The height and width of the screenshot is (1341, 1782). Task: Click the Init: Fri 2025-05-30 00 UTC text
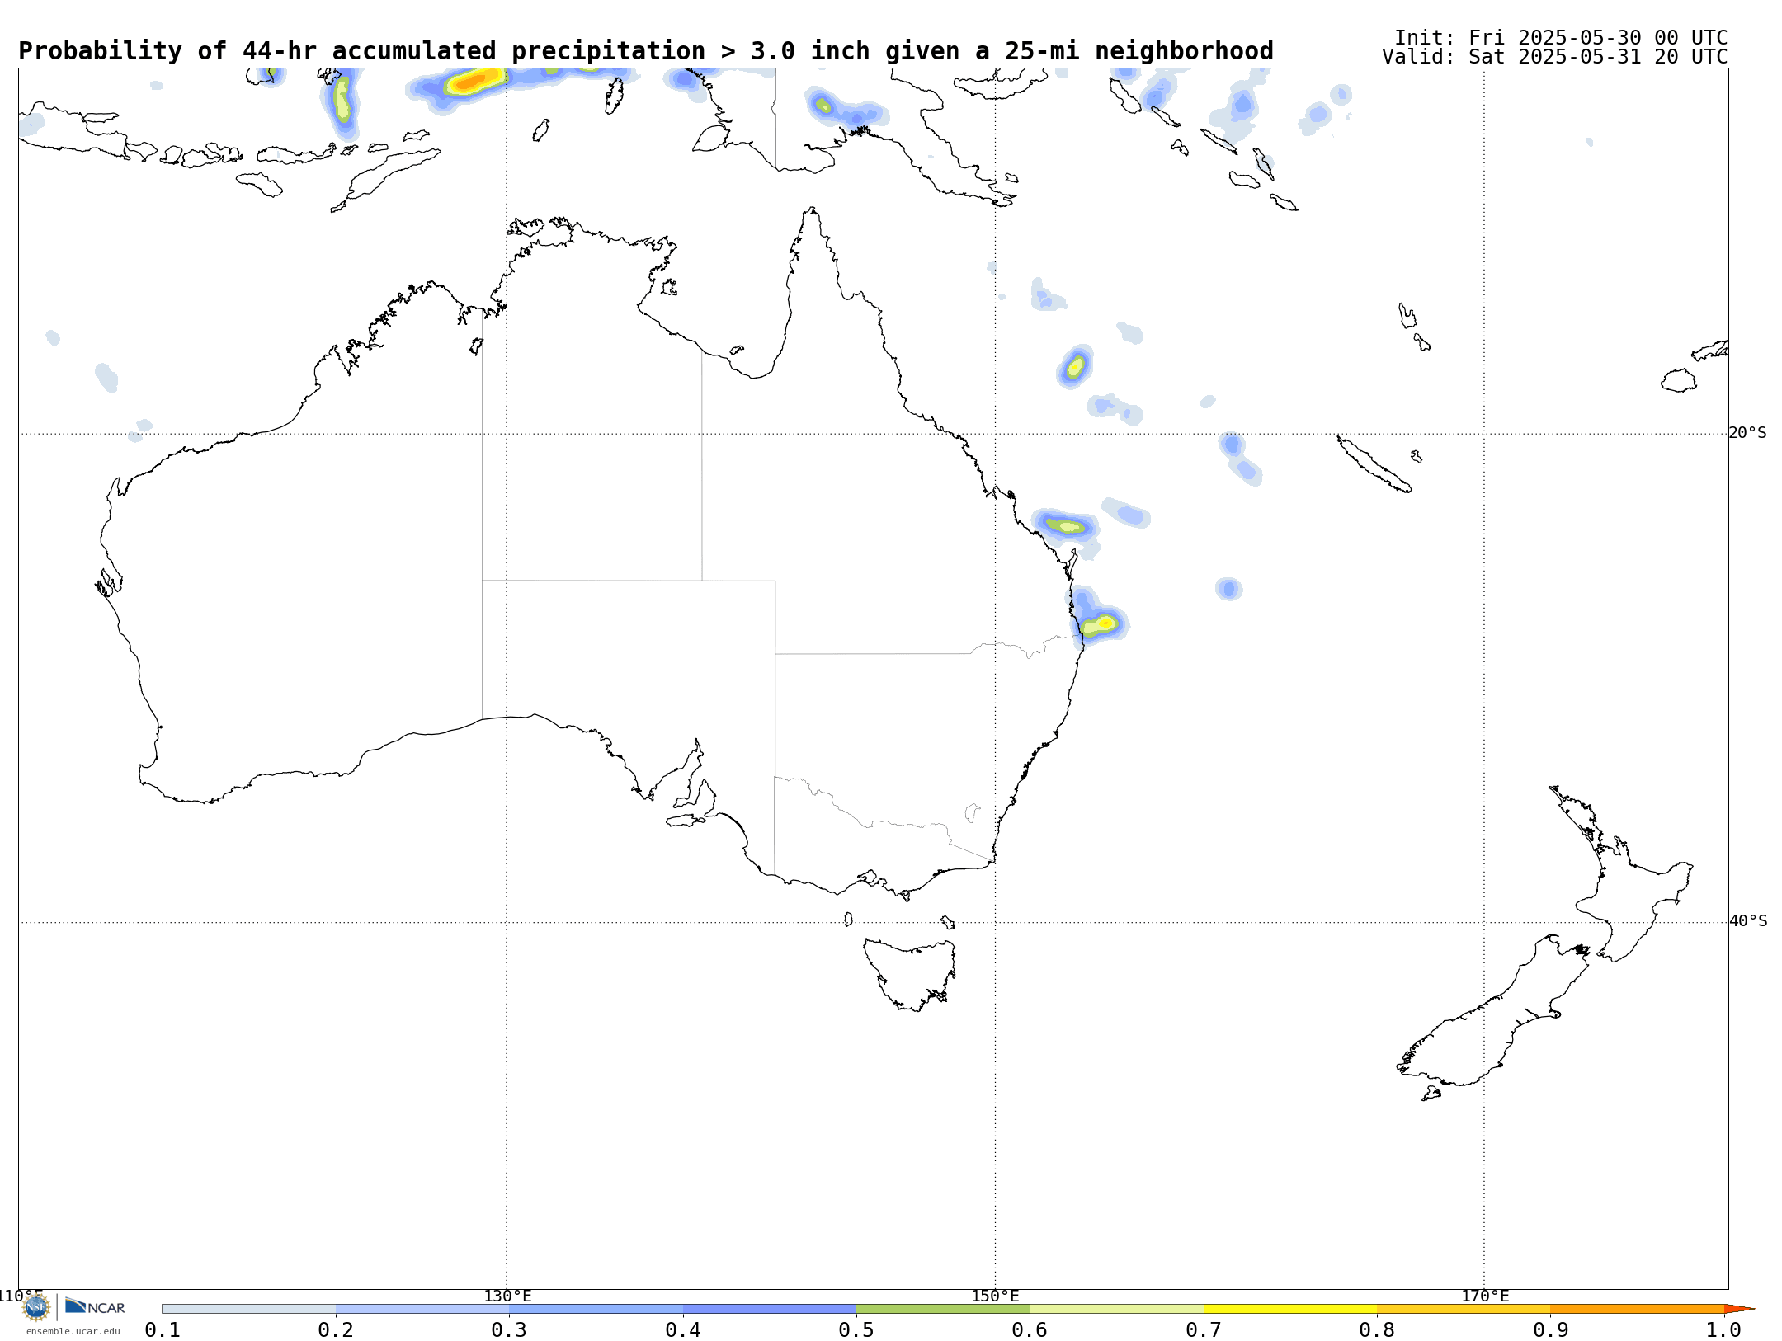[1561, 38]
